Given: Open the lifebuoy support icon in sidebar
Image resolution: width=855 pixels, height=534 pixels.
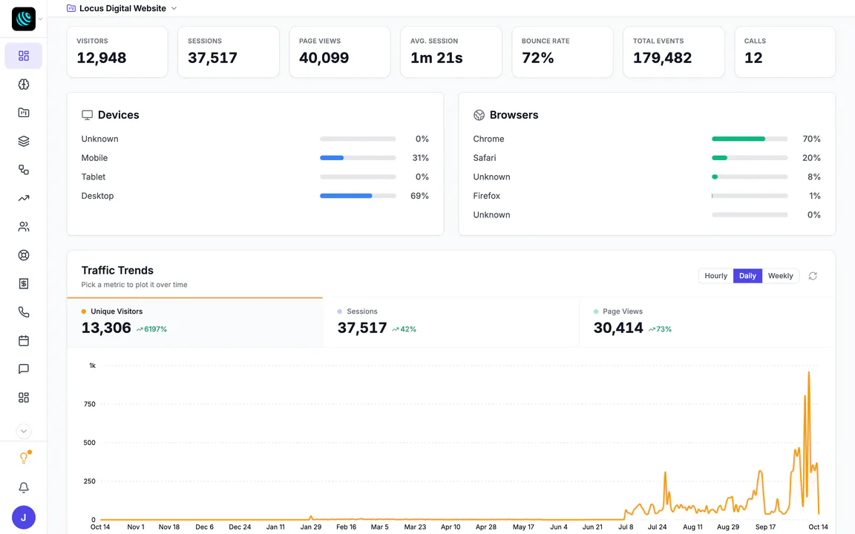Looking at the screenshot, I should 24,255.
